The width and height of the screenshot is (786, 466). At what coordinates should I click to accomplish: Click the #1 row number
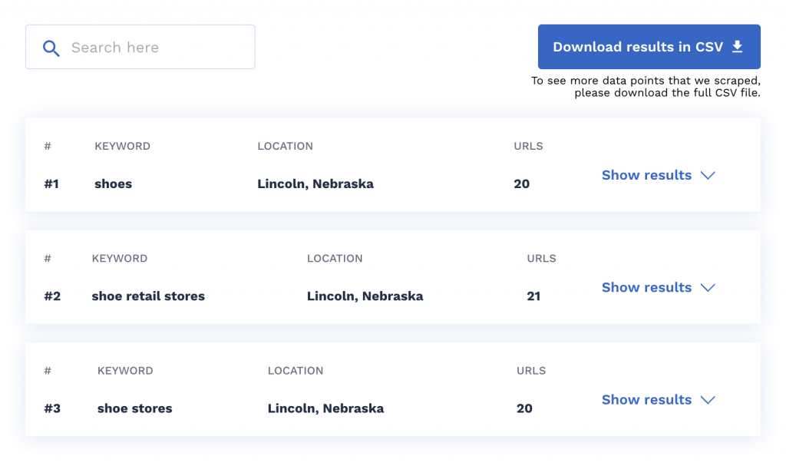click(x=51, y=184)
